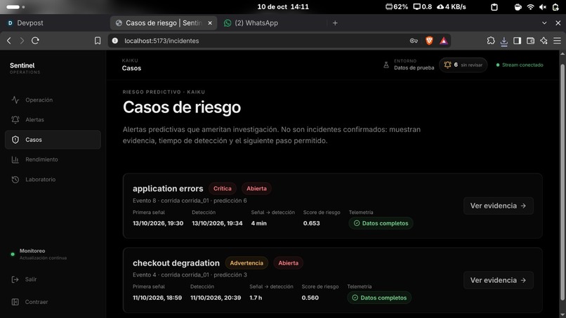The width and height of the screenshot is (566, 318).
Task: Click the muted volume icon in top bar
Action: (543, 7)
